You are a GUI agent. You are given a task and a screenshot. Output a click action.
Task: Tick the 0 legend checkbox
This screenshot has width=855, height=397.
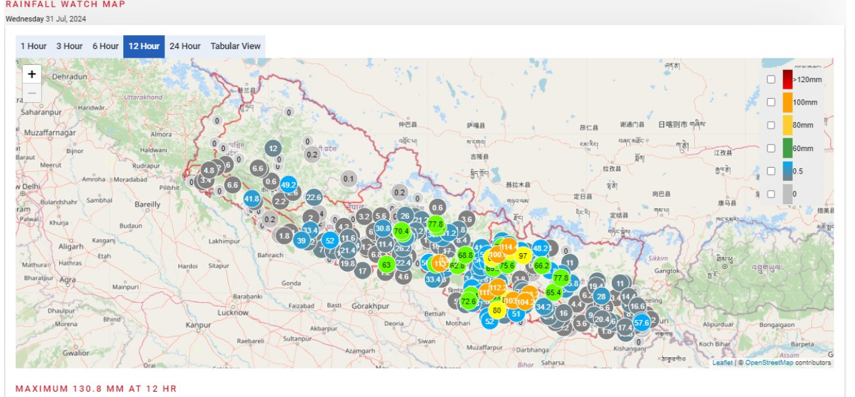point(771,194)
